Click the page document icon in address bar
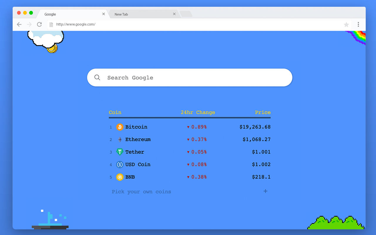Viewport: 376px width, 235px height. pos(51,24)
